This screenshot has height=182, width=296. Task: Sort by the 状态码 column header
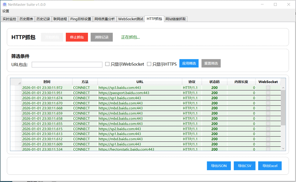coord(214,82)
